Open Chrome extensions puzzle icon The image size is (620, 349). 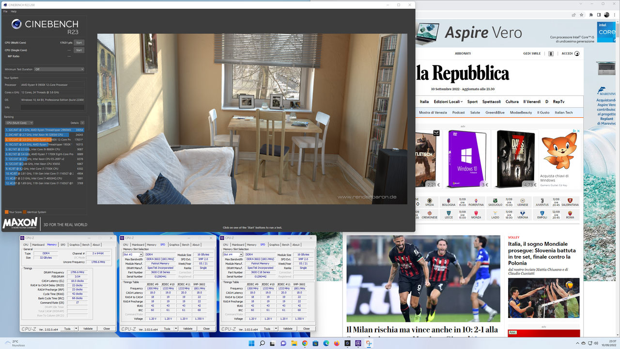[x=591, y=15]
